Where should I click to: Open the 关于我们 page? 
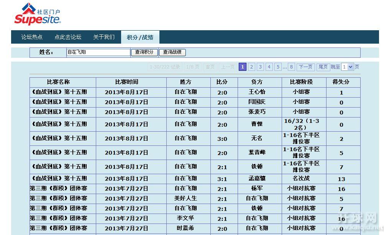104,37
